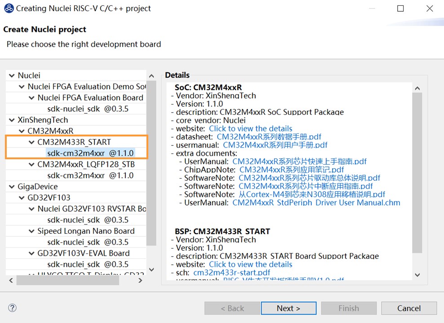Click the Cancel button

pyautogui.click(x=409, y=308)
